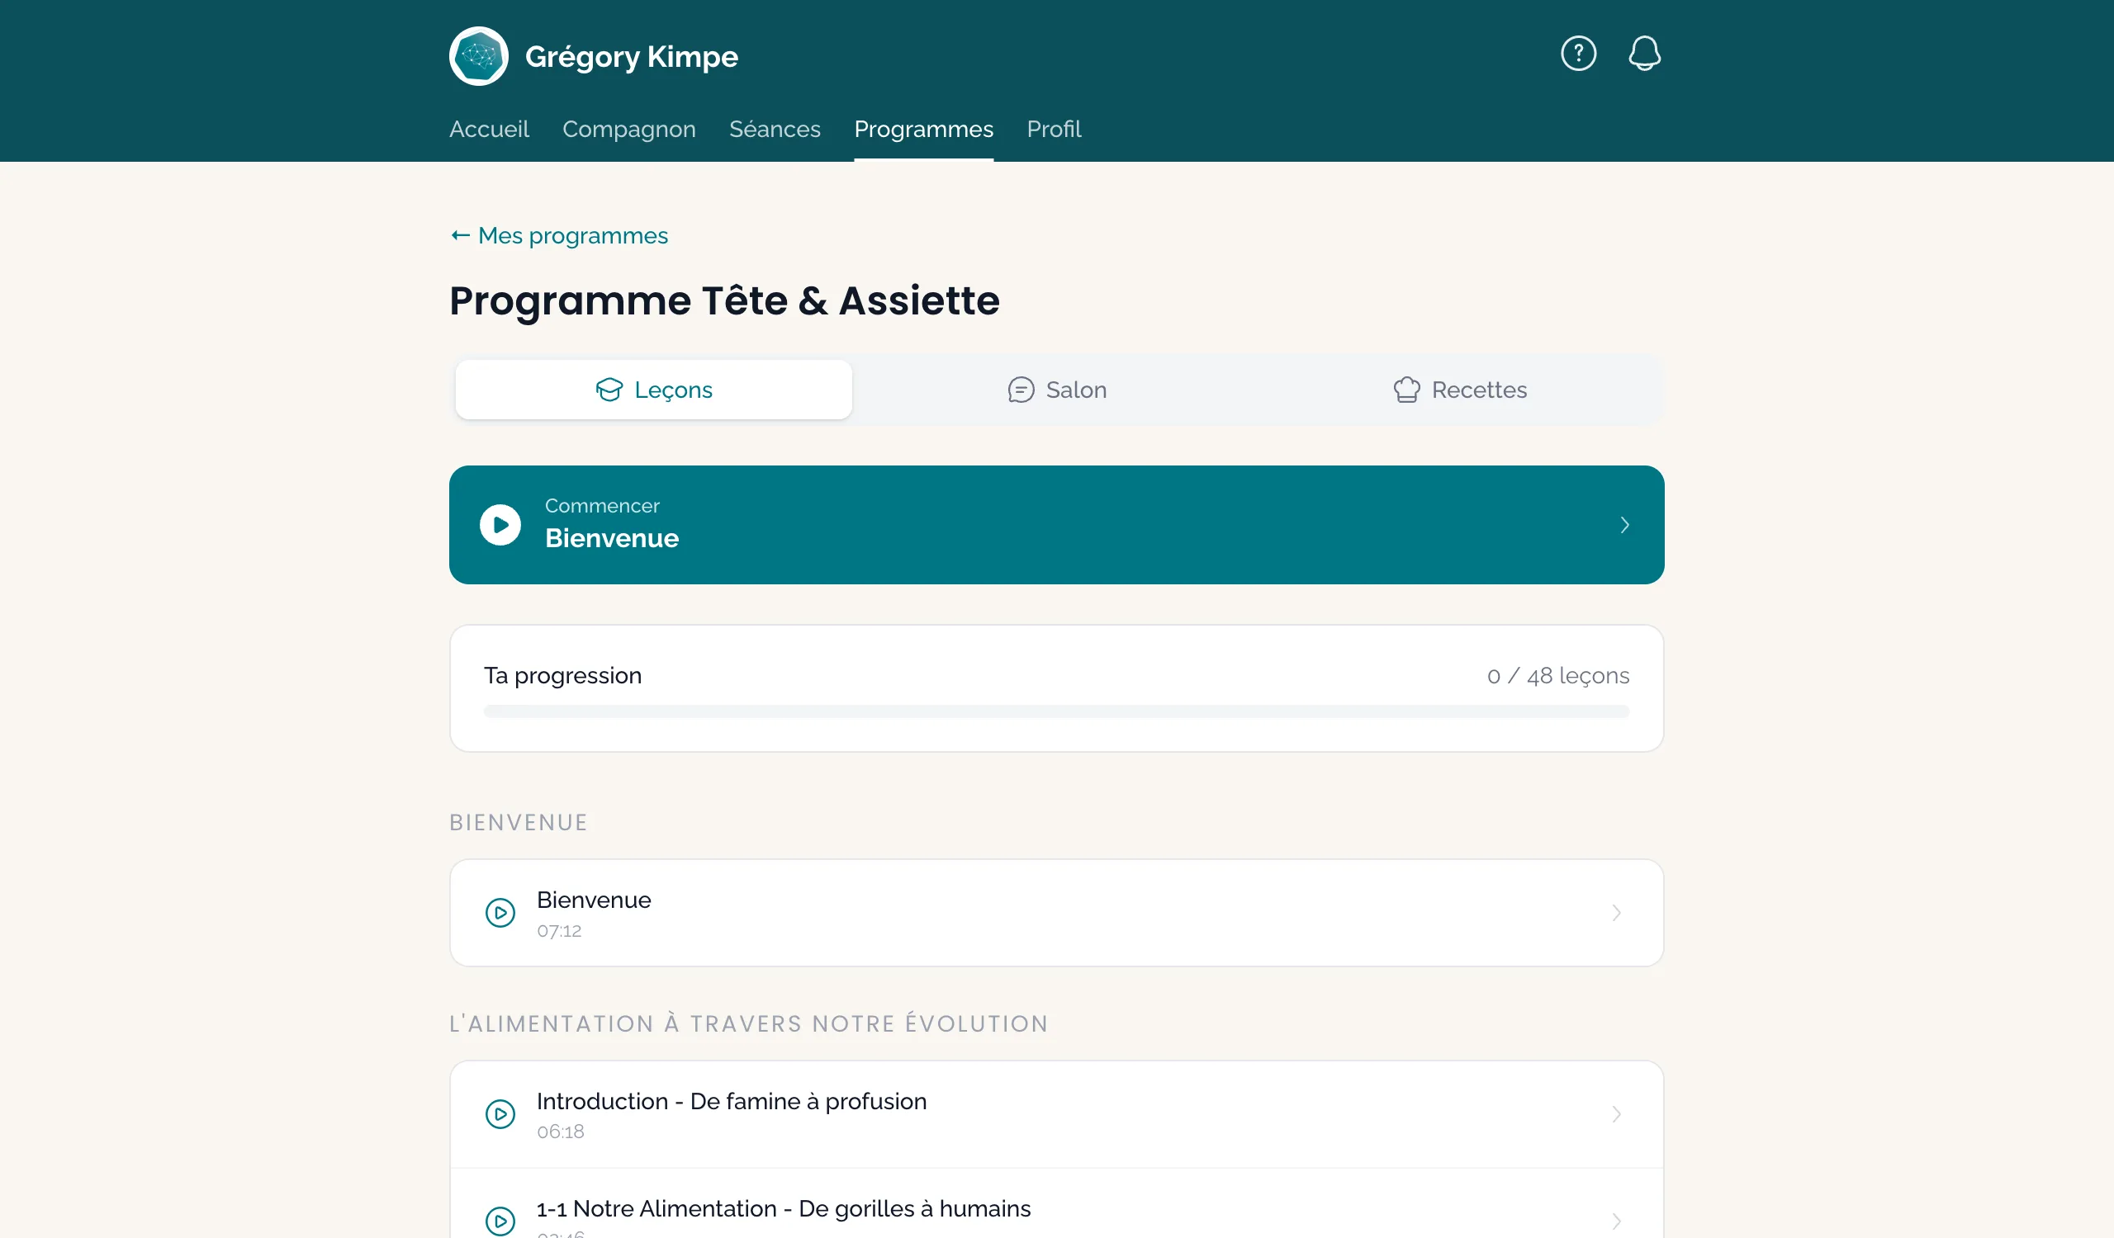The width and height of the screenshot is (2114, 1238).
Task: Play Introduction - De famine à profusion icon
Action: coord(500,1114)
